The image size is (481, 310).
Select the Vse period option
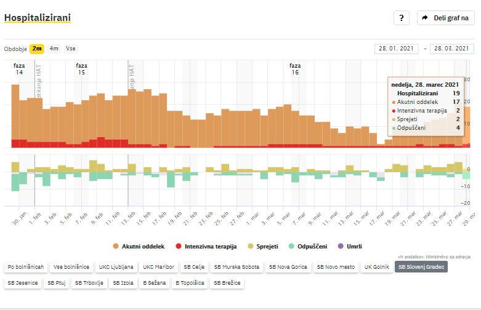coord(71,49)
